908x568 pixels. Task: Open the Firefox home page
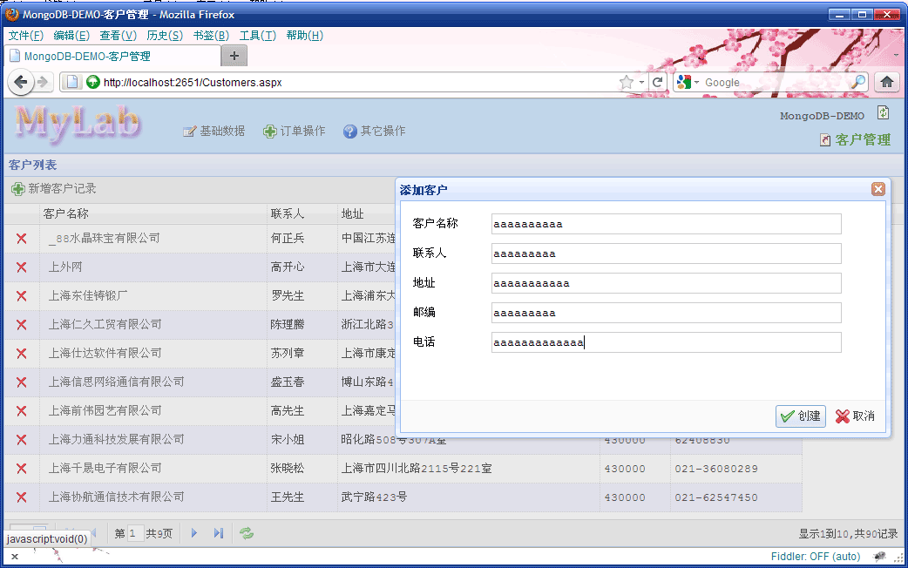pyautogui.click(x=886, y=82)
